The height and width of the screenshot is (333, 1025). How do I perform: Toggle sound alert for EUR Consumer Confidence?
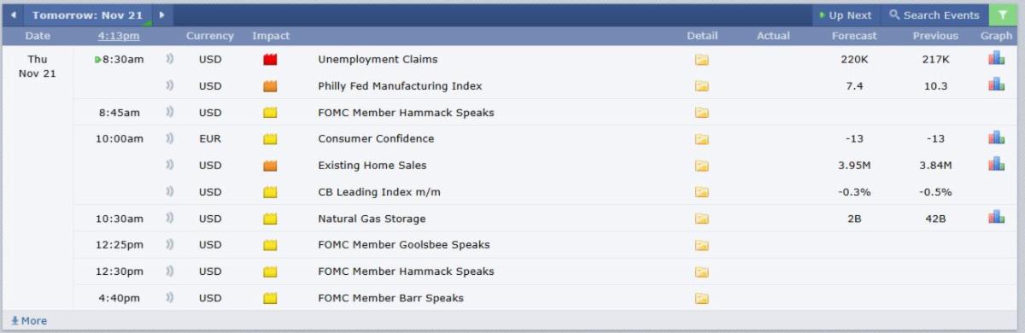pyautogui.click(x=169, y=138)
